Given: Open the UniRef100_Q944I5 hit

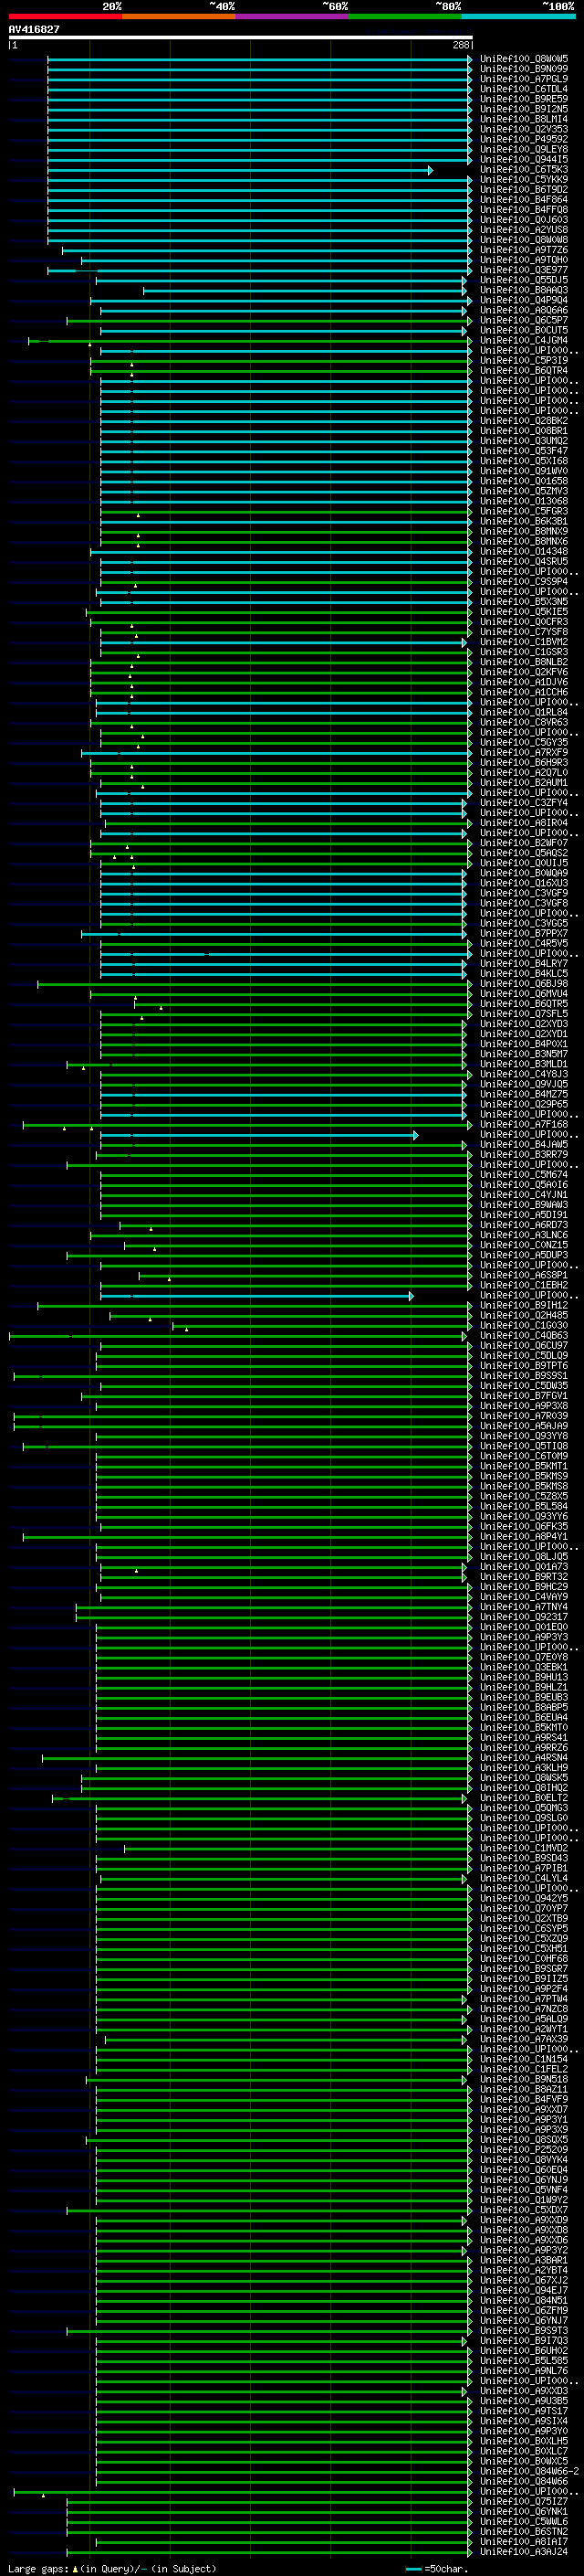Looking at the screenshot, I should click(524, 159).
